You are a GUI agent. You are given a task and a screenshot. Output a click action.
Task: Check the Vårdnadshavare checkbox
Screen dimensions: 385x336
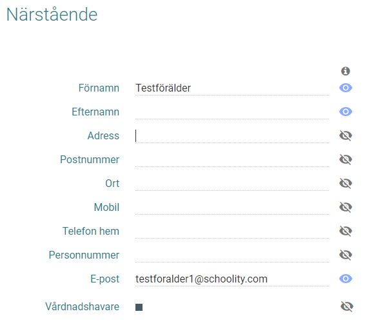[139, 307]
